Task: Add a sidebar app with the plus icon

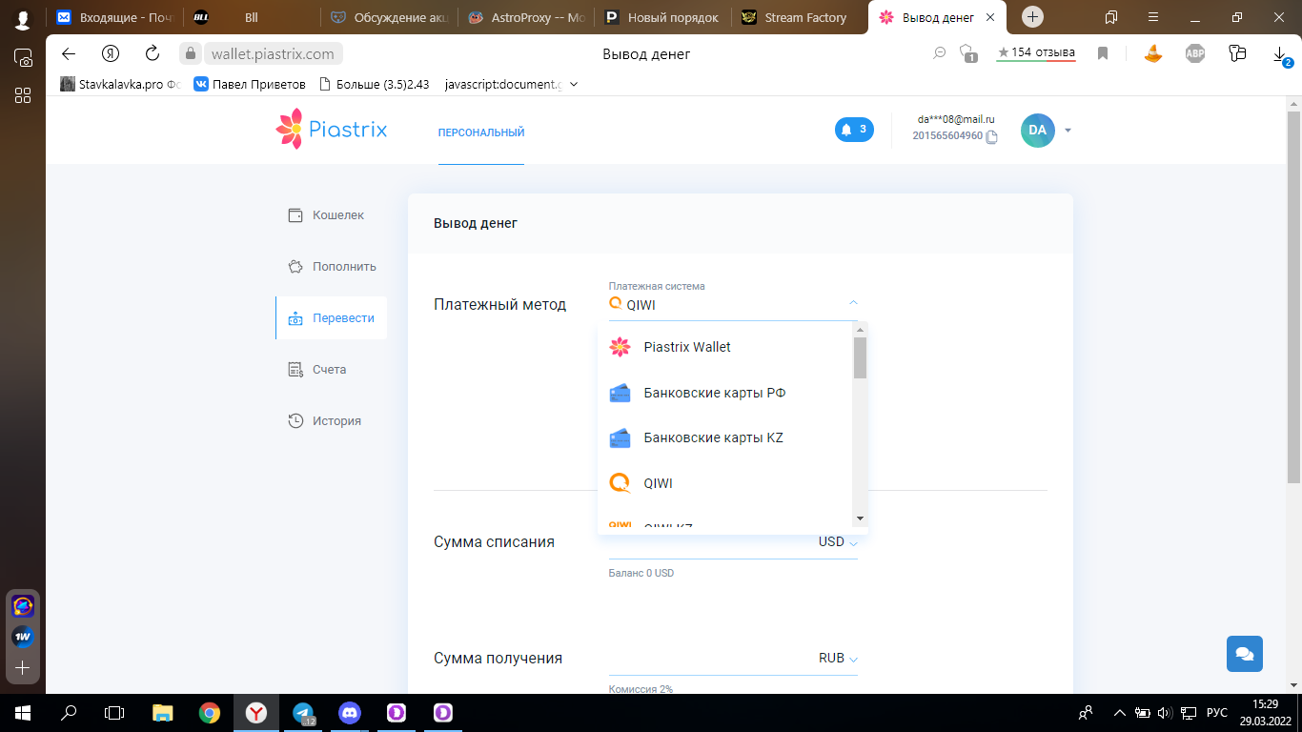Action: pyautogui.click(x=23, y=668)
